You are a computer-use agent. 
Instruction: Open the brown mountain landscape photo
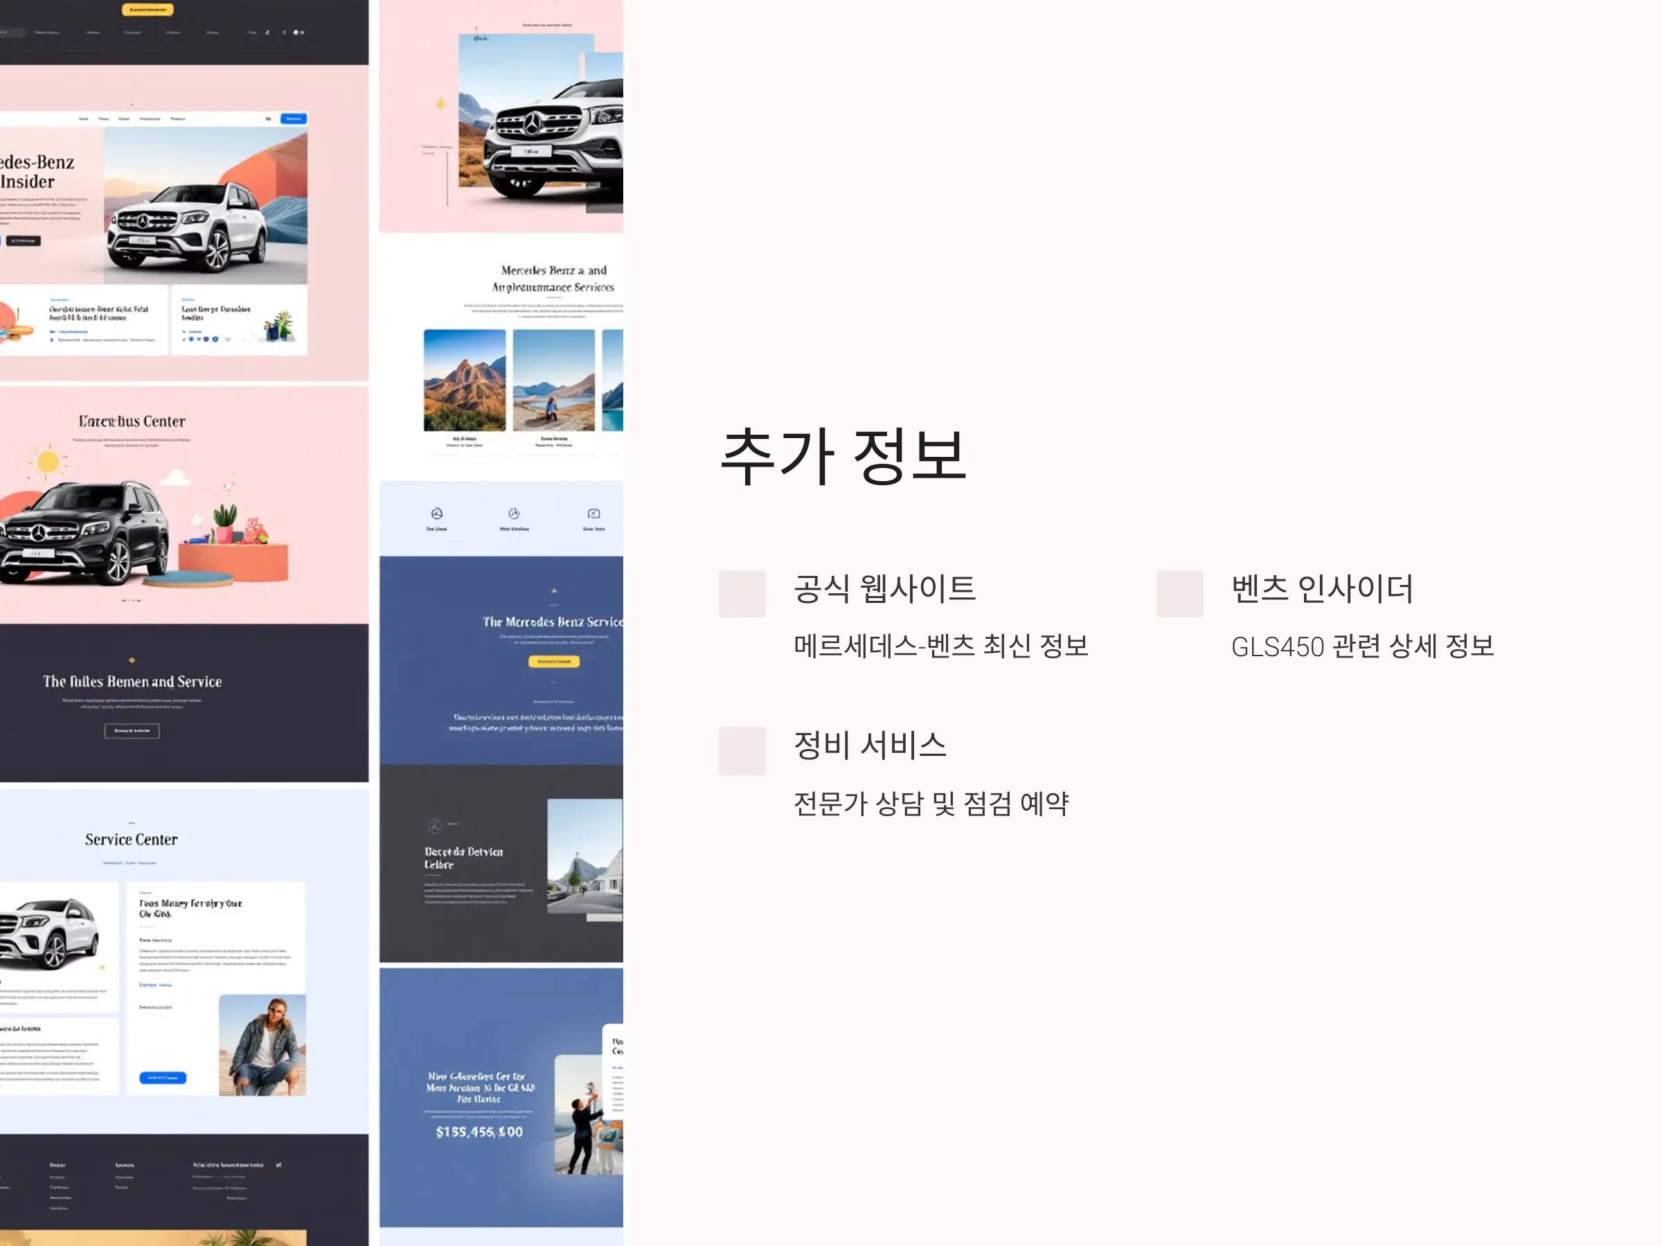click(x=465, y=380)
